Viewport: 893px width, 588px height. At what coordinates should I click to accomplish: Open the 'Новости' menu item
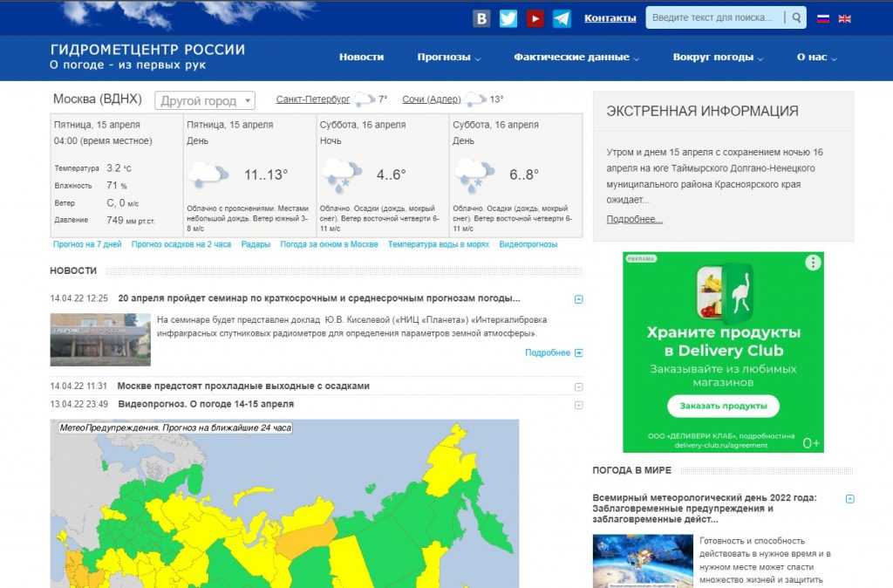click(x=361, y=58)
